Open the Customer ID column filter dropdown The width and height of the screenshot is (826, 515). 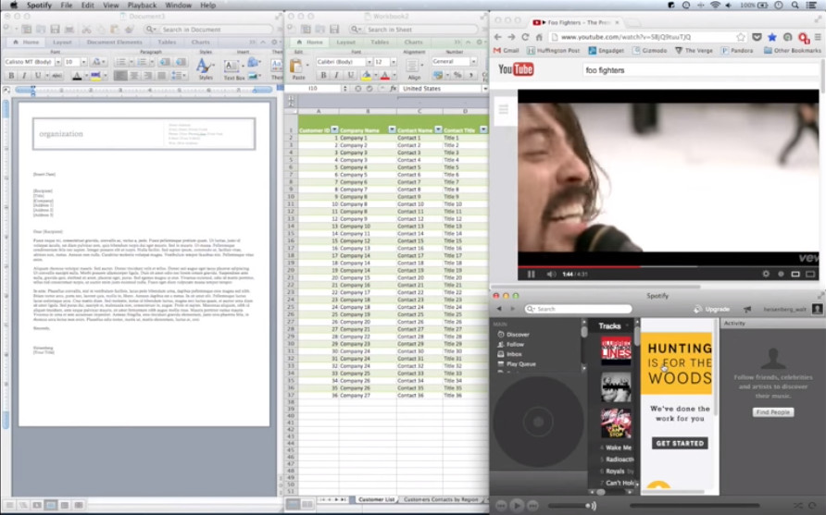tap(334, 129)
